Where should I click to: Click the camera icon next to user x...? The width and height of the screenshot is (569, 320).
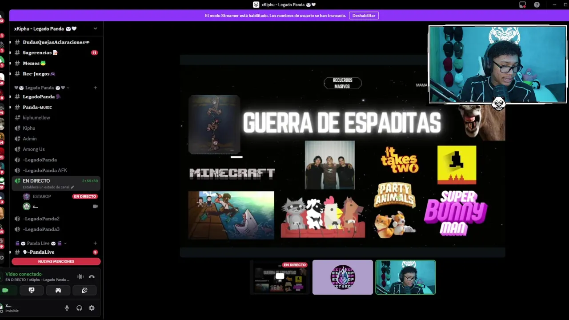click(95, 207)
